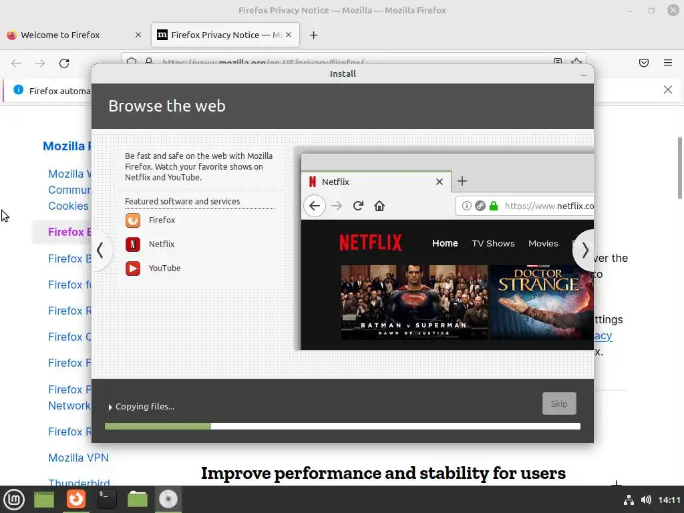Click the tracking protection shield icon
Image resolution: width=684 pixels, height=513 pixels.
point(132,61)
